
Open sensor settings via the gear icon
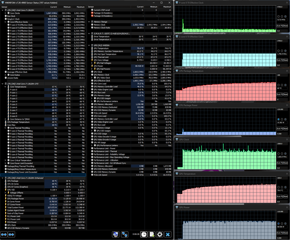click(160, 234)
